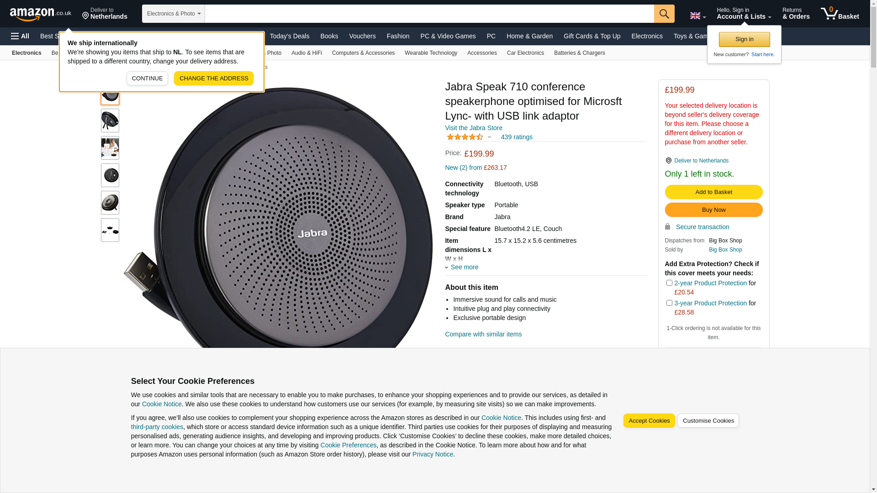Click the Add to Basket button
The image size is (877, 493).
[713, 192]
